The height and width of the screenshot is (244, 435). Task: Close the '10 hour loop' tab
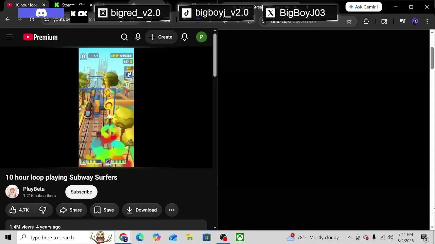44,5
